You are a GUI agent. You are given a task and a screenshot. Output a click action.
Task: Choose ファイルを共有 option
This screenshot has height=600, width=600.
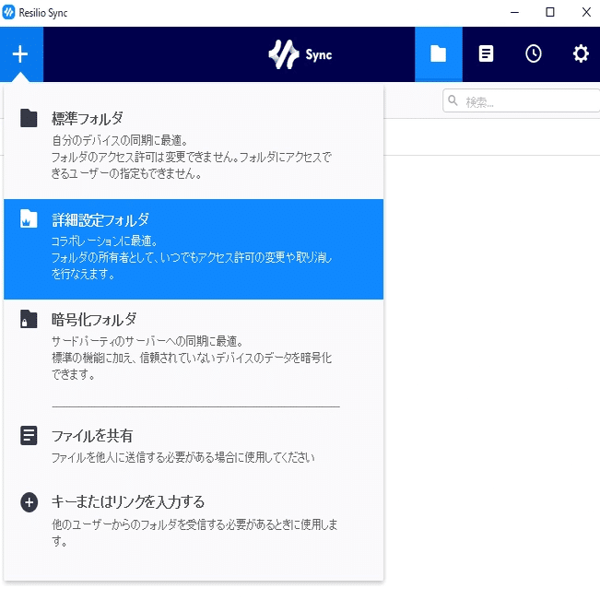point(194,445)
